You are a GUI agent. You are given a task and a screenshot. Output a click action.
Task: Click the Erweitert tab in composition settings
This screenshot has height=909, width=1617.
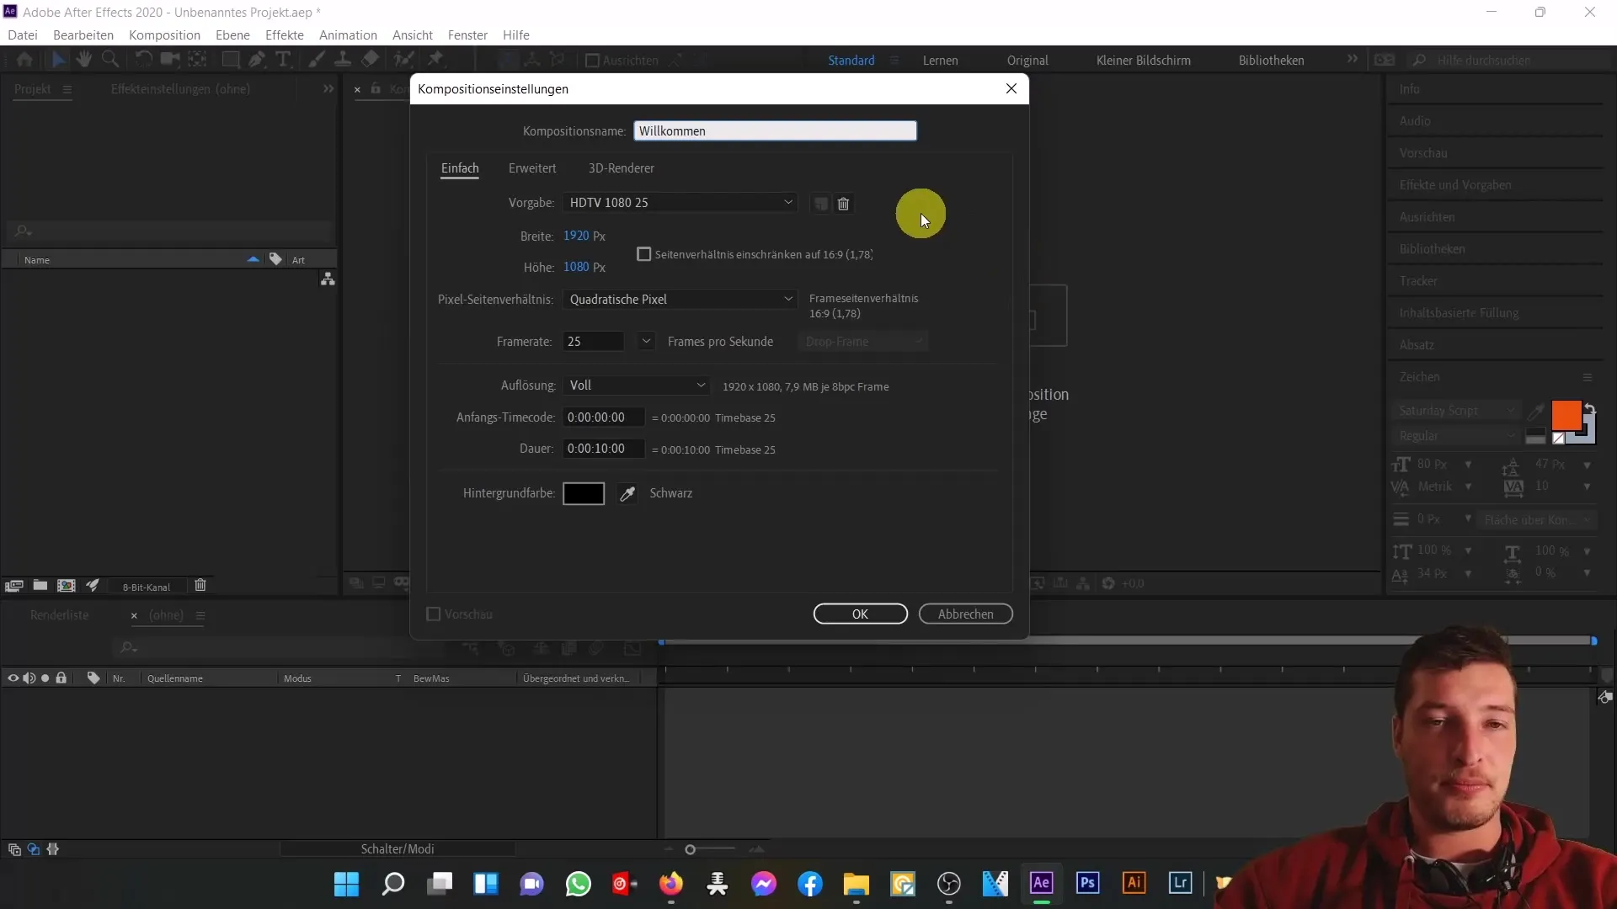532,167
